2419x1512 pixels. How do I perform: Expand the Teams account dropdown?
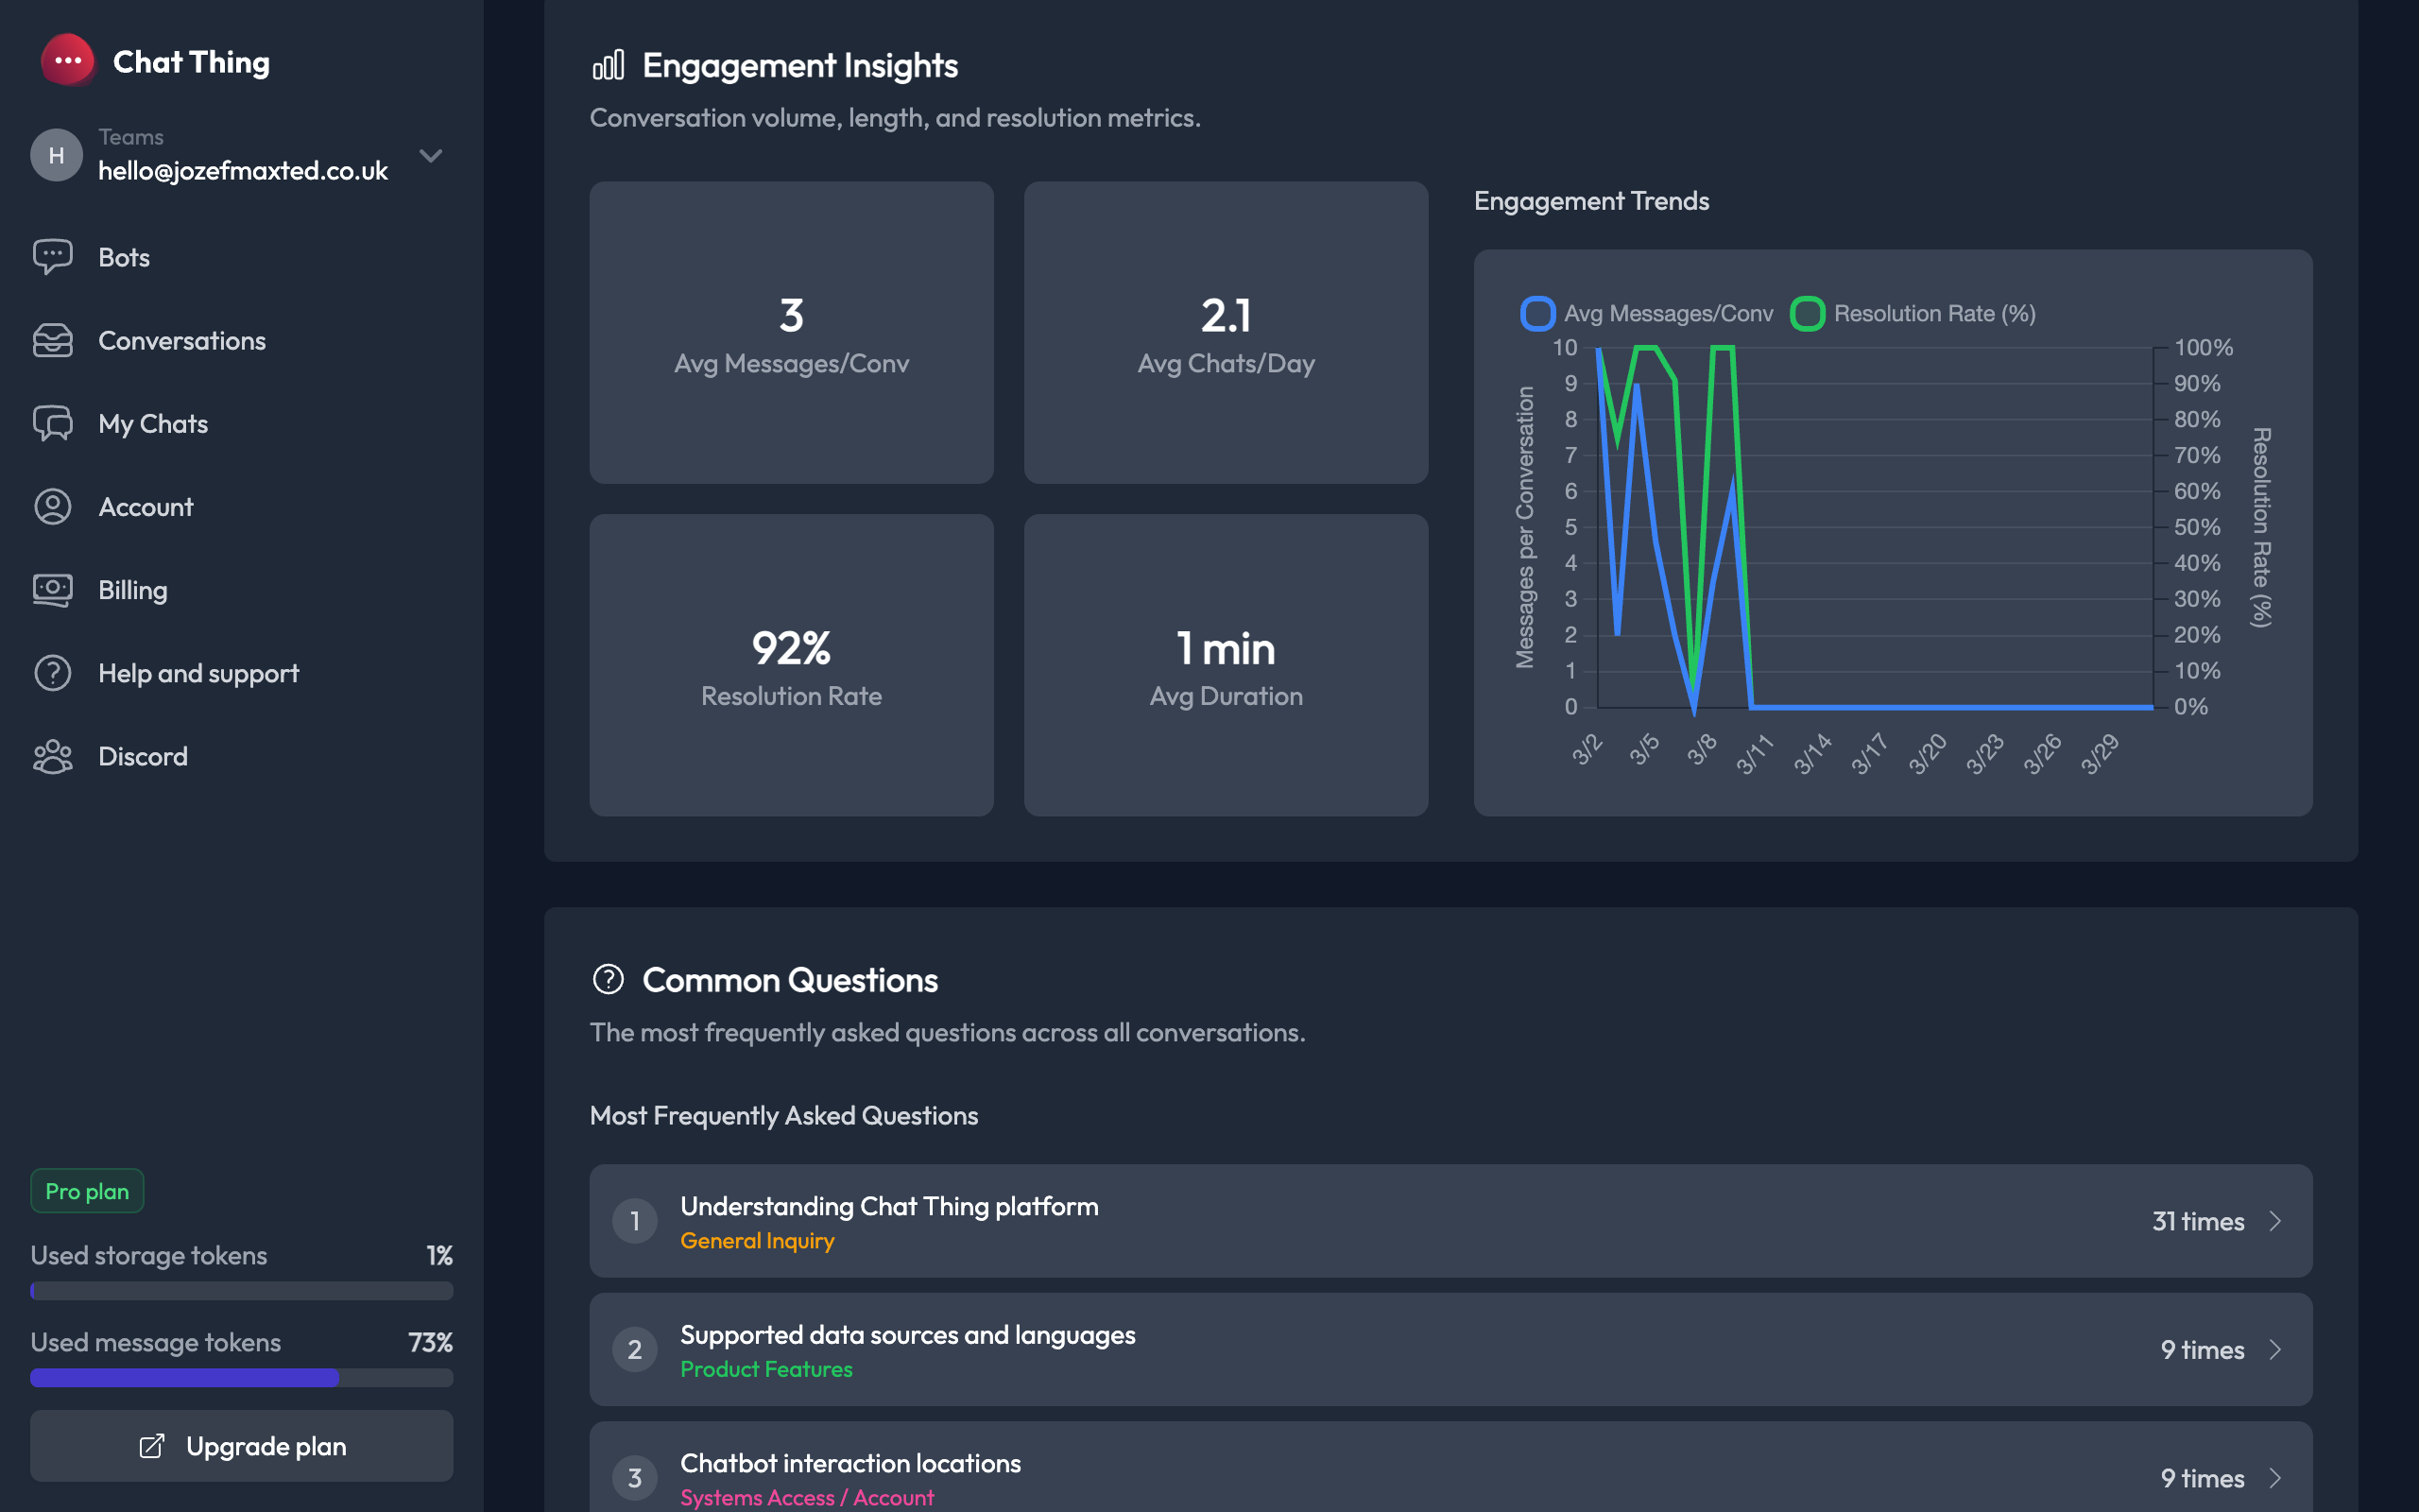pyautogui.click(x=430, y=156)
